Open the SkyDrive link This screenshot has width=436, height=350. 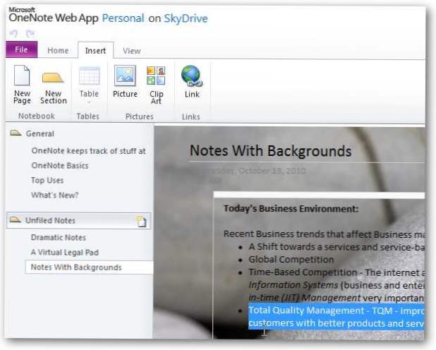point(185,18)
